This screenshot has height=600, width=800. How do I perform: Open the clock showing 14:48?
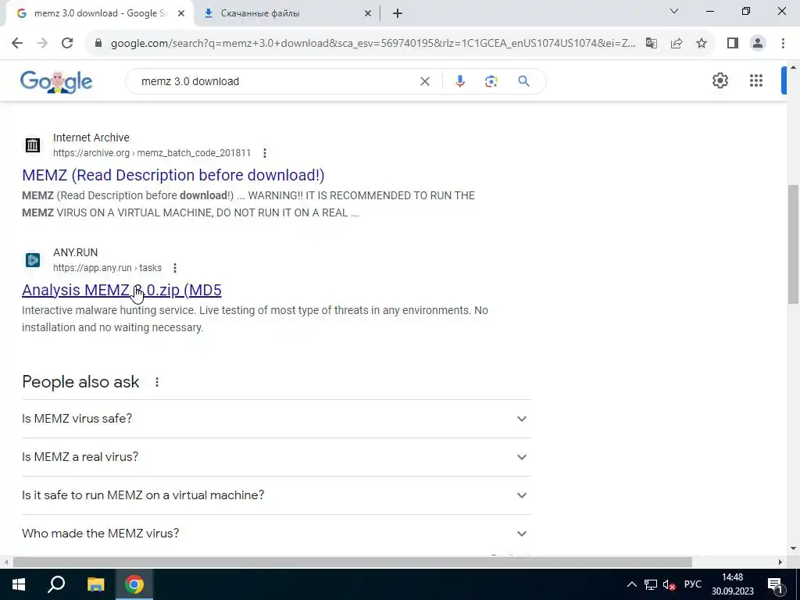(x=733, y=584)
